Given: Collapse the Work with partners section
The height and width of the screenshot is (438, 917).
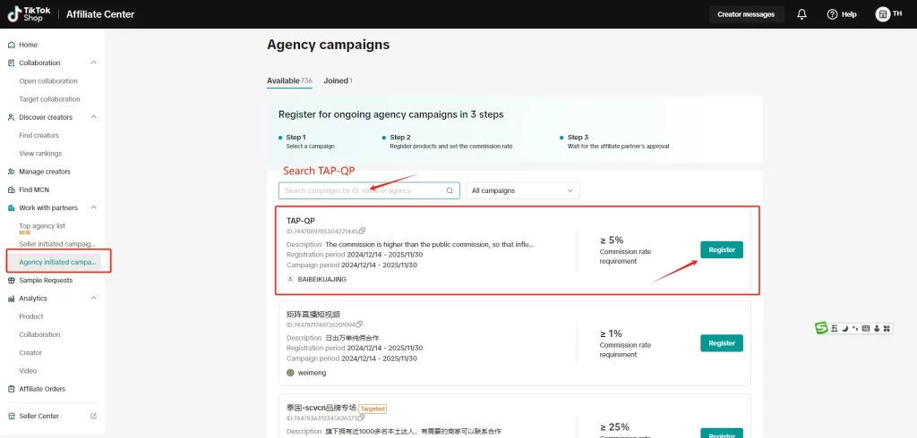Looking at the screenshot, I should 93,208.
